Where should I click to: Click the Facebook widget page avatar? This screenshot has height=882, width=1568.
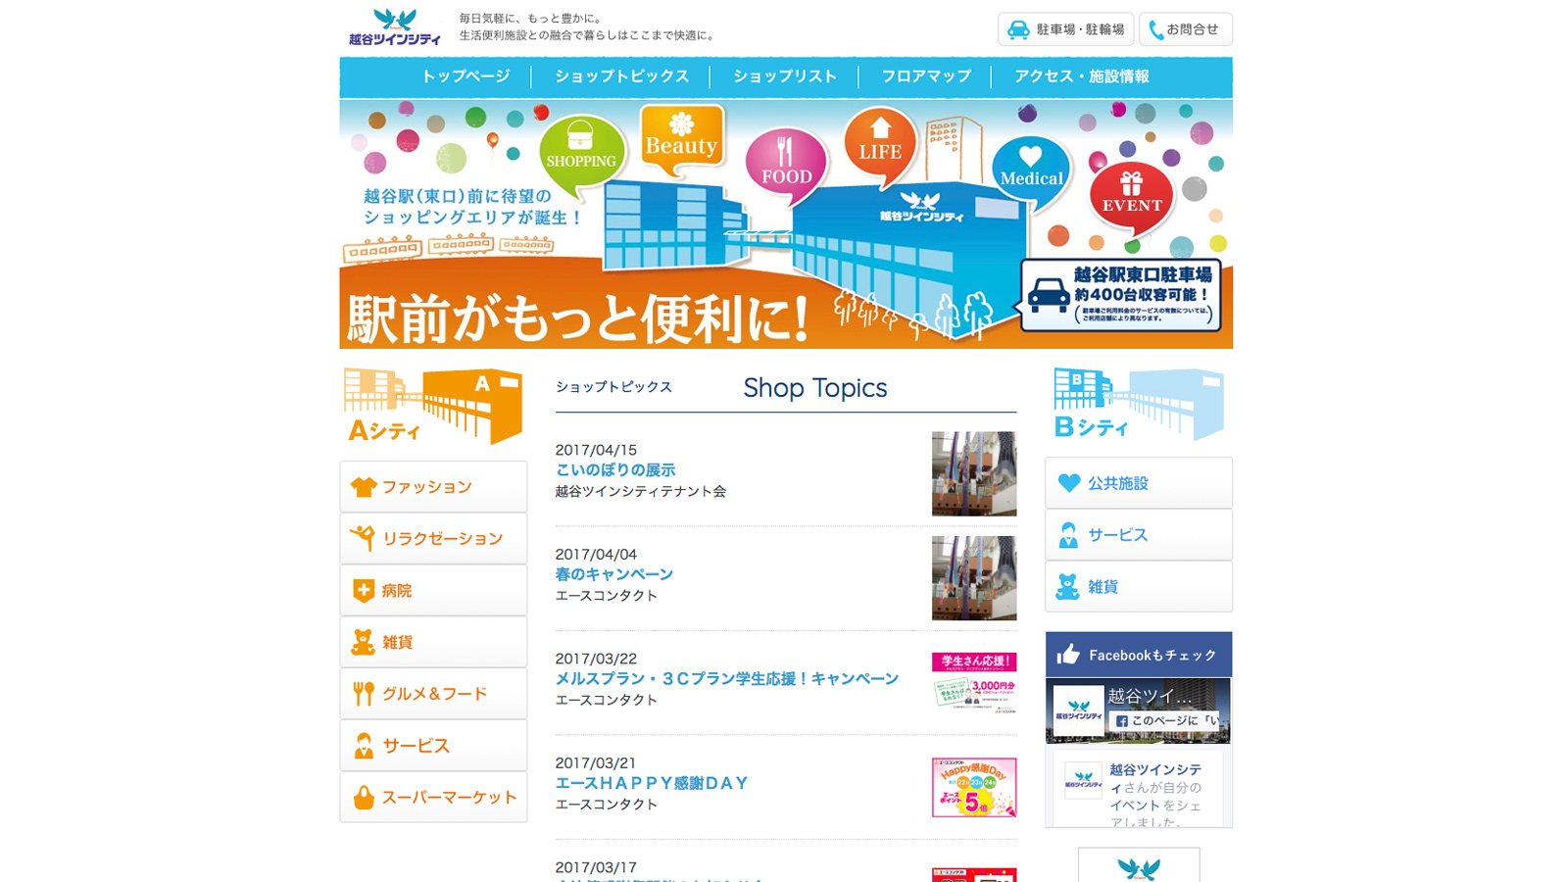coord(1078,710)
